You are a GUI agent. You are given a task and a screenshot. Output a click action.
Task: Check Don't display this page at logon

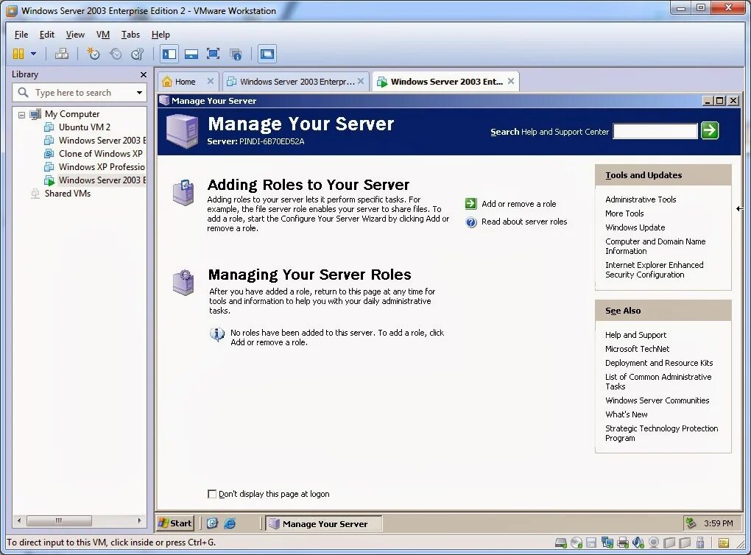tap(212, 494)
